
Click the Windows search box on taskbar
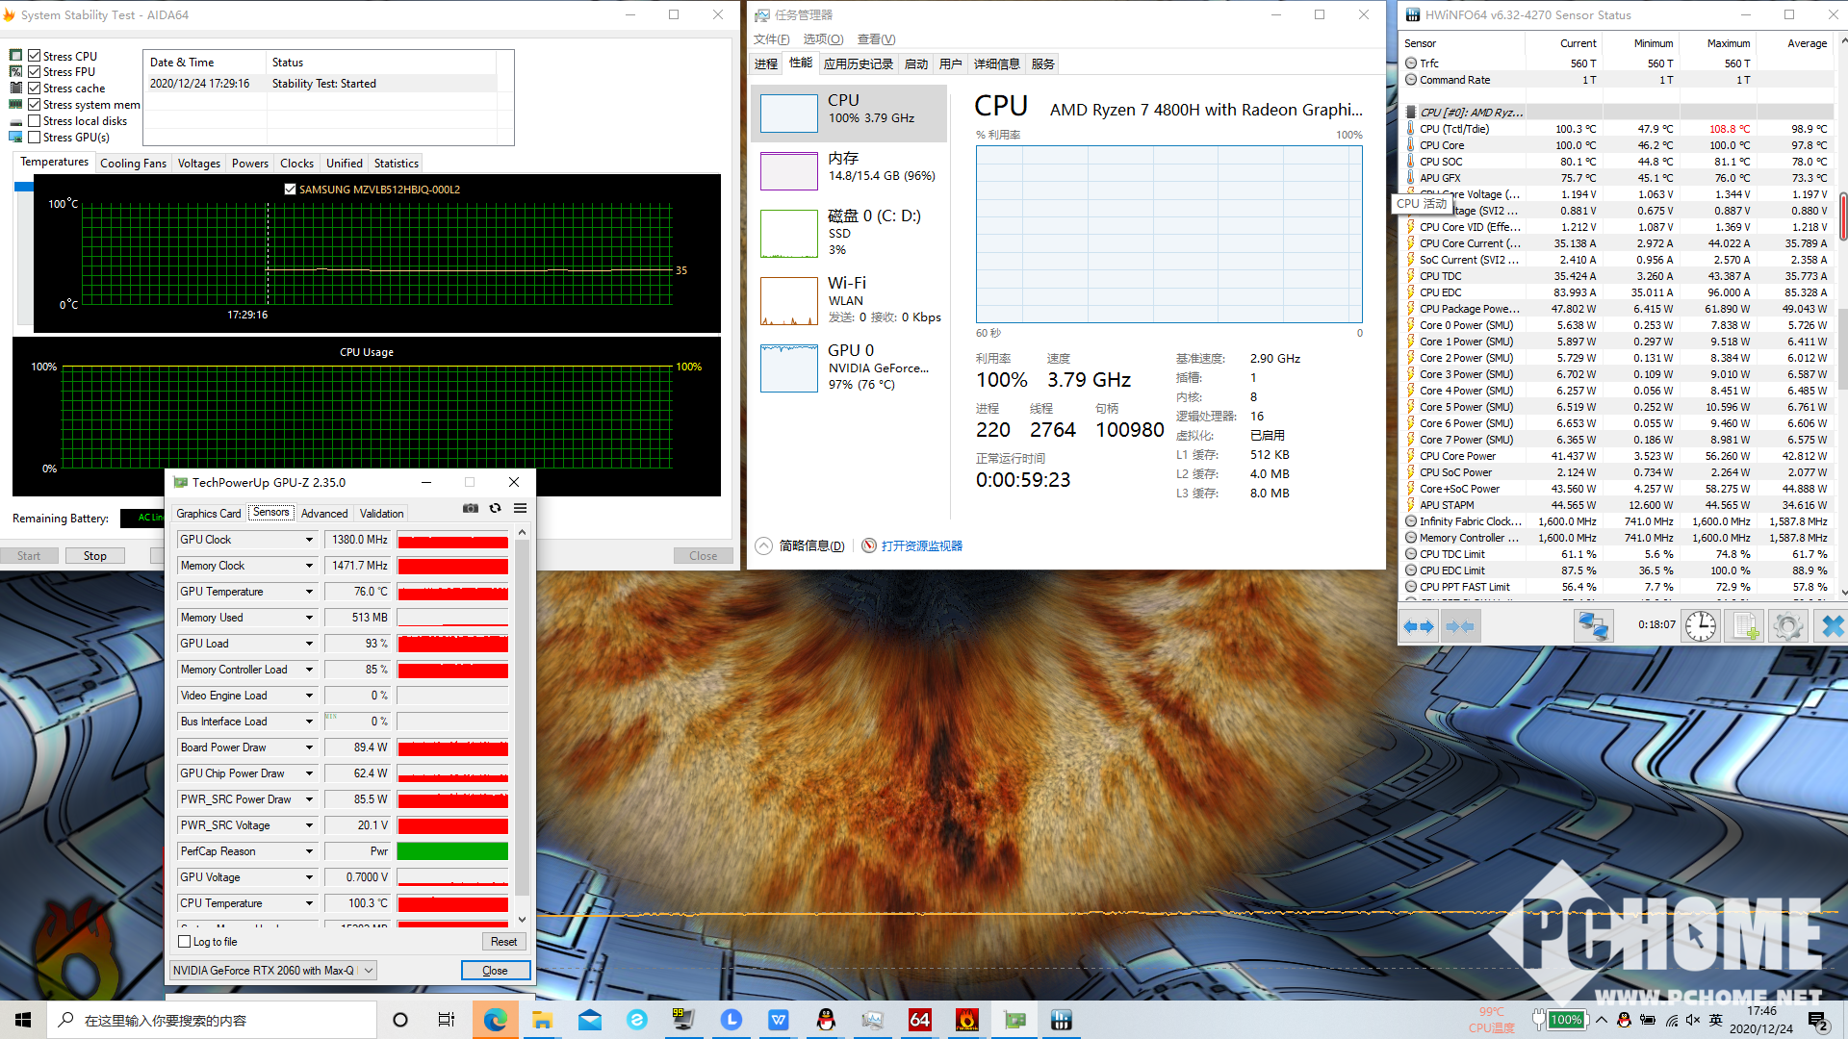point(212,1020)
